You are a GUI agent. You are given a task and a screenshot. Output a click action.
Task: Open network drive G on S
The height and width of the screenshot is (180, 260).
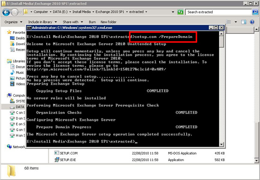click(17, 130)
